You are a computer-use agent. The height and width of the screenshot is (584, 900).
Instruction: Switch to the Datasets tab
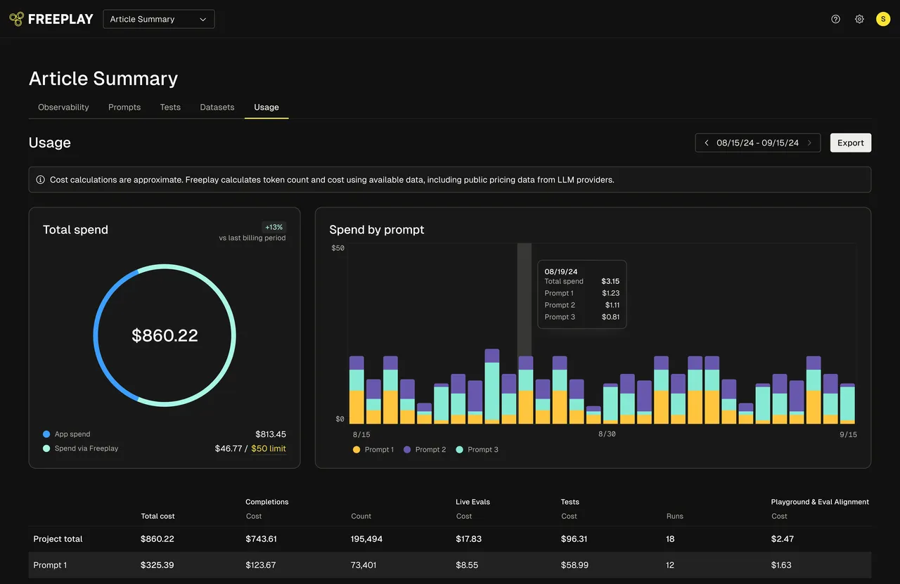[x=217, y=108]
